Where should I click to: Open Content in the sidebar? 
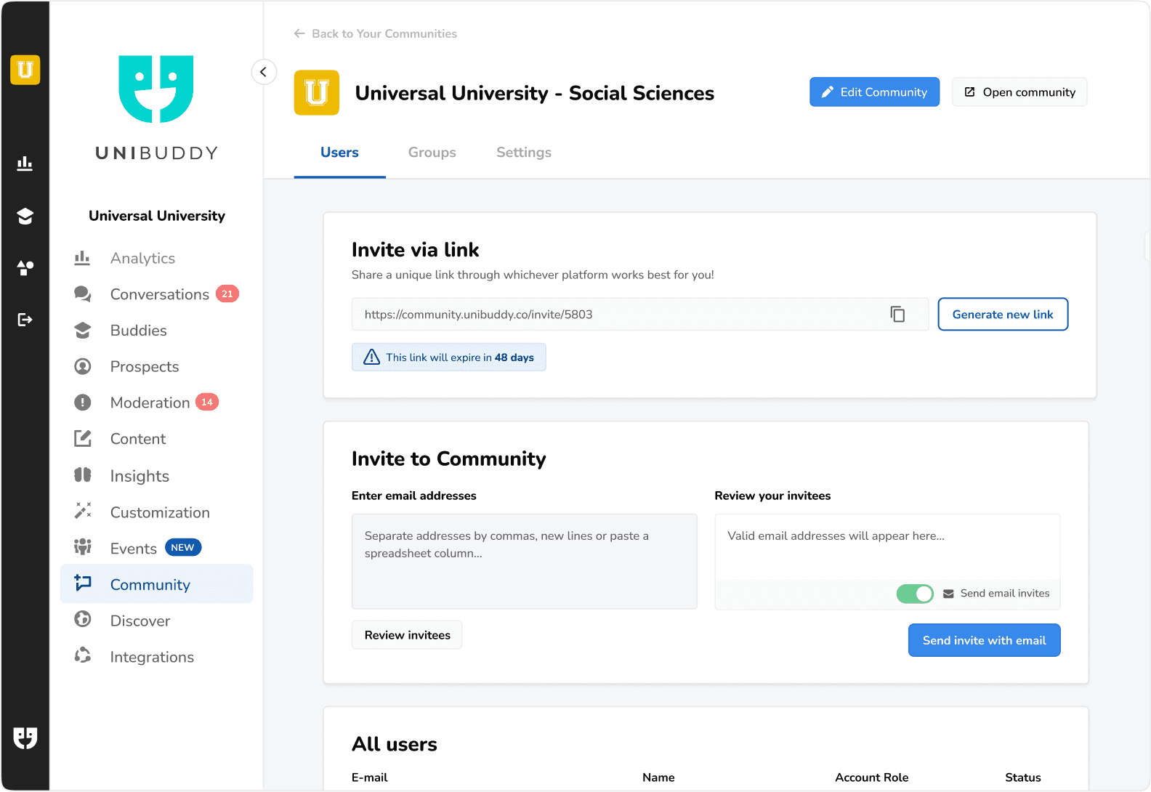[137, 439]
